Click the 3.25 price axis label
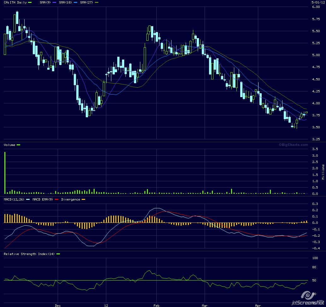Image resolution: width=326 pixels, height=307 pixels. (x=316, y=139)
